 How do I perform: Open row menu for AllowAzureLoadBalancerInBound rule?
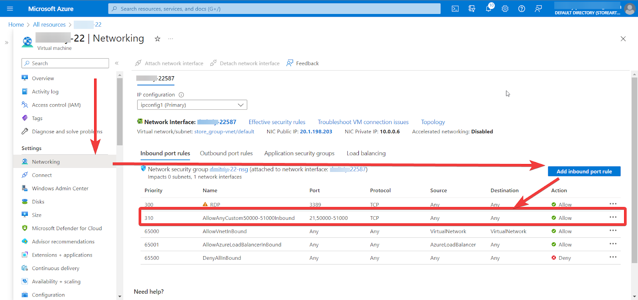tap(613, 244)
